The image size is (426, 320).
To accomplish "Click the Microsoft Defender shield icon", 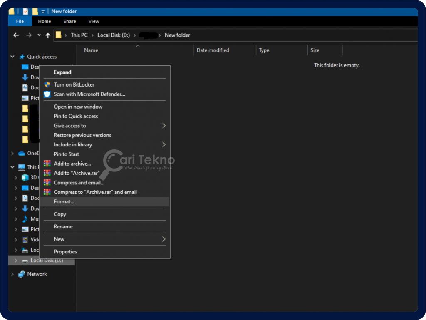I will click(x=47, y=94).
